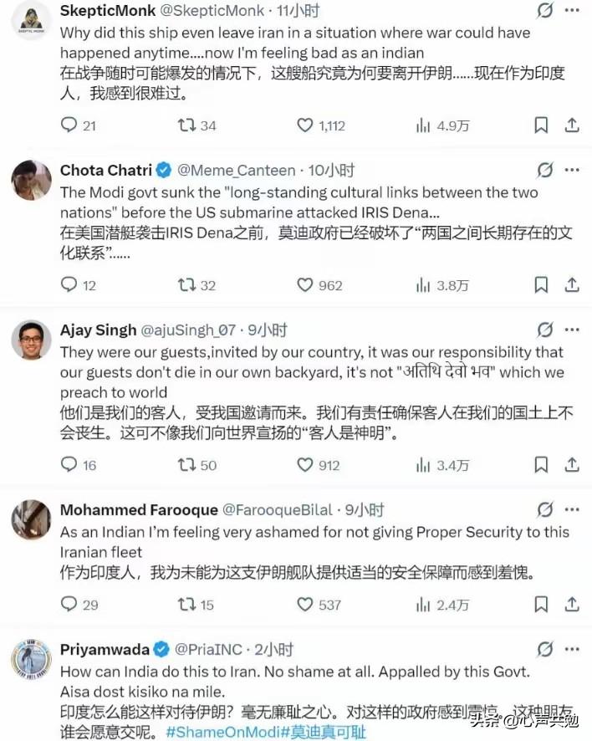Like SkepticMonk's tweet showing 1,112 likes
Viewport: 592px width, 741px height.
point(305,124)
